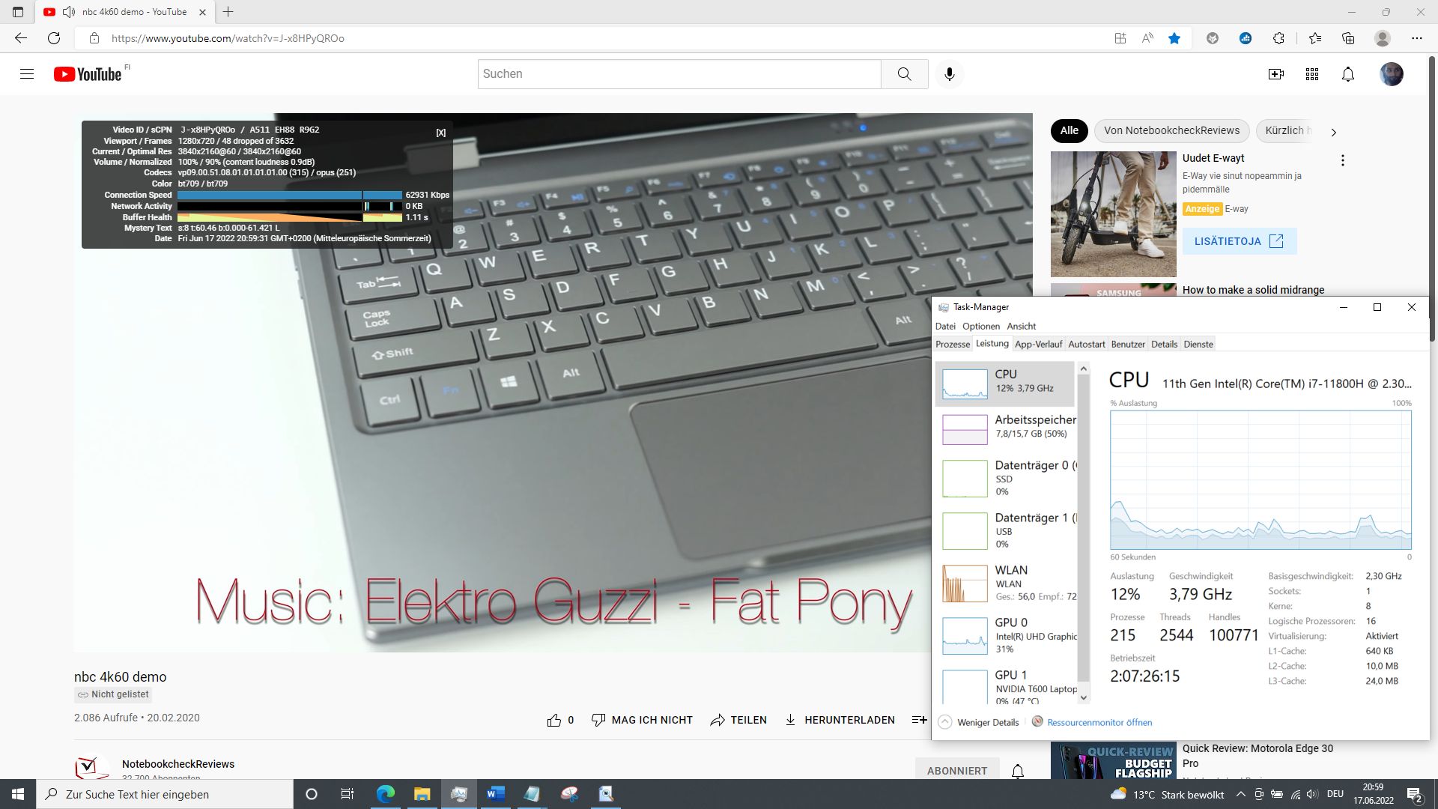Click the save to playlist icon
1438x809 pixels.
919,720
